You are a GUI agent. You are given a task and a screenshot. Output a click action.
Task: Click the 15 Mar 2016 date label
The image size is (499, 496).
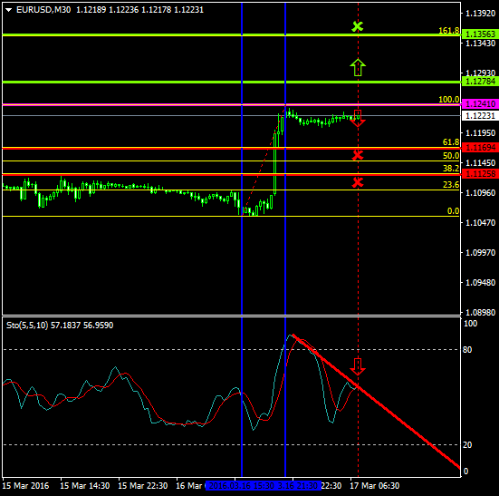click(25, 486)
